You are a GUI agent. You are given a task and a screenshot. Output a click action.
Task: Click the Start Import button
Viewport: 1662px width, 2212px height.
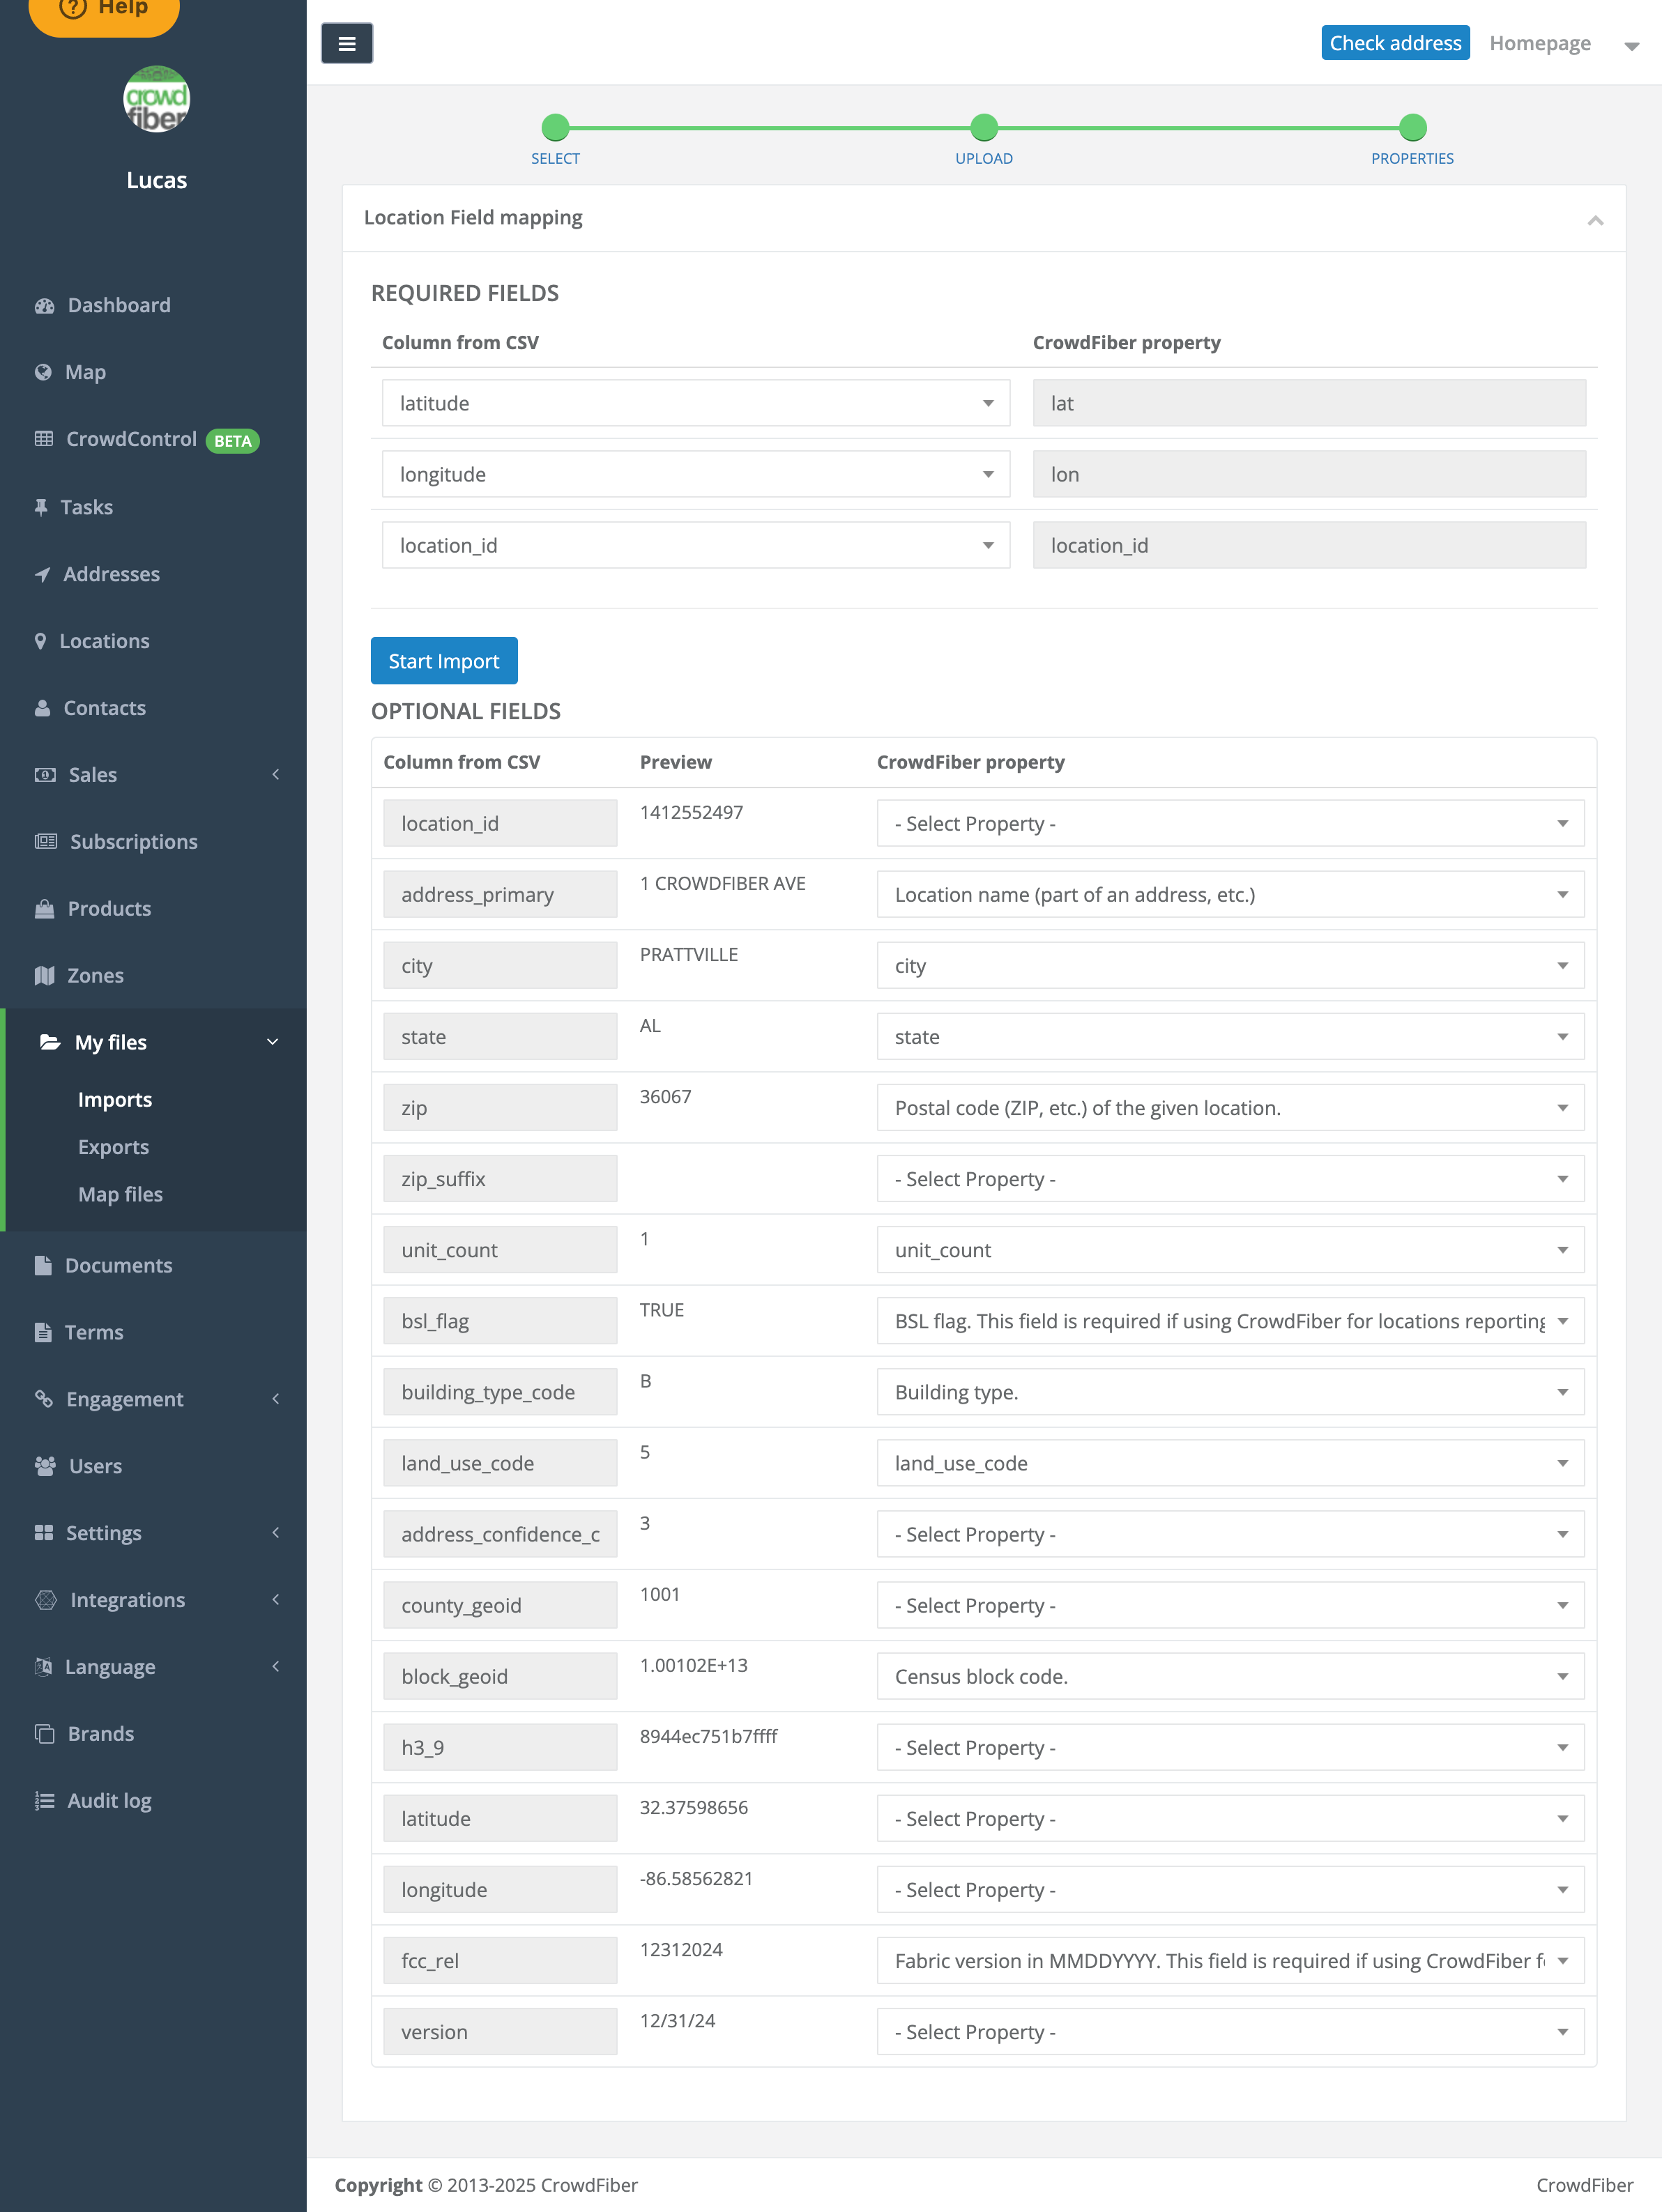[x=443, y=661]
